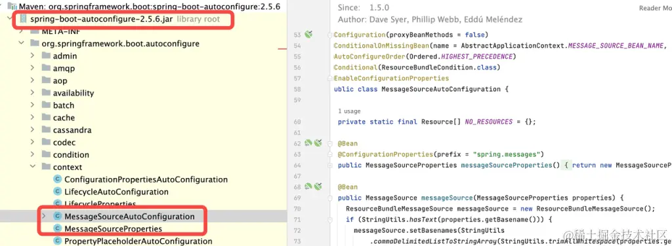Click the amqp folder icon

(46, 68)
